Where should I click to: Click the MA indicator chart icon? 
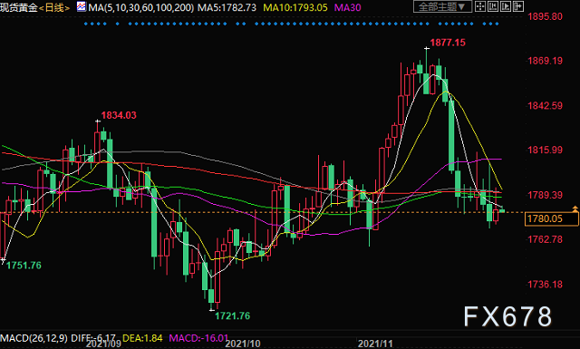point(82,6)
